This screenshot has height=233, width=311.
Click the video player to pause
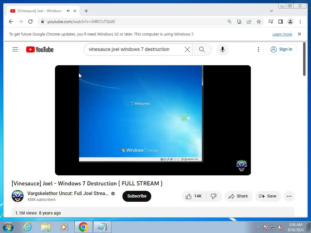tap(153, 120)
